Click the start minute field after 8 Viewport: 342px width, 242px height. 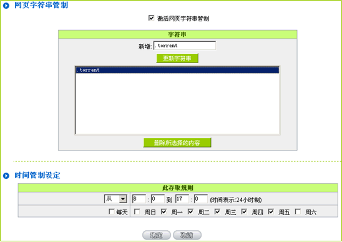pyautogui.click(x=157, y=199)
